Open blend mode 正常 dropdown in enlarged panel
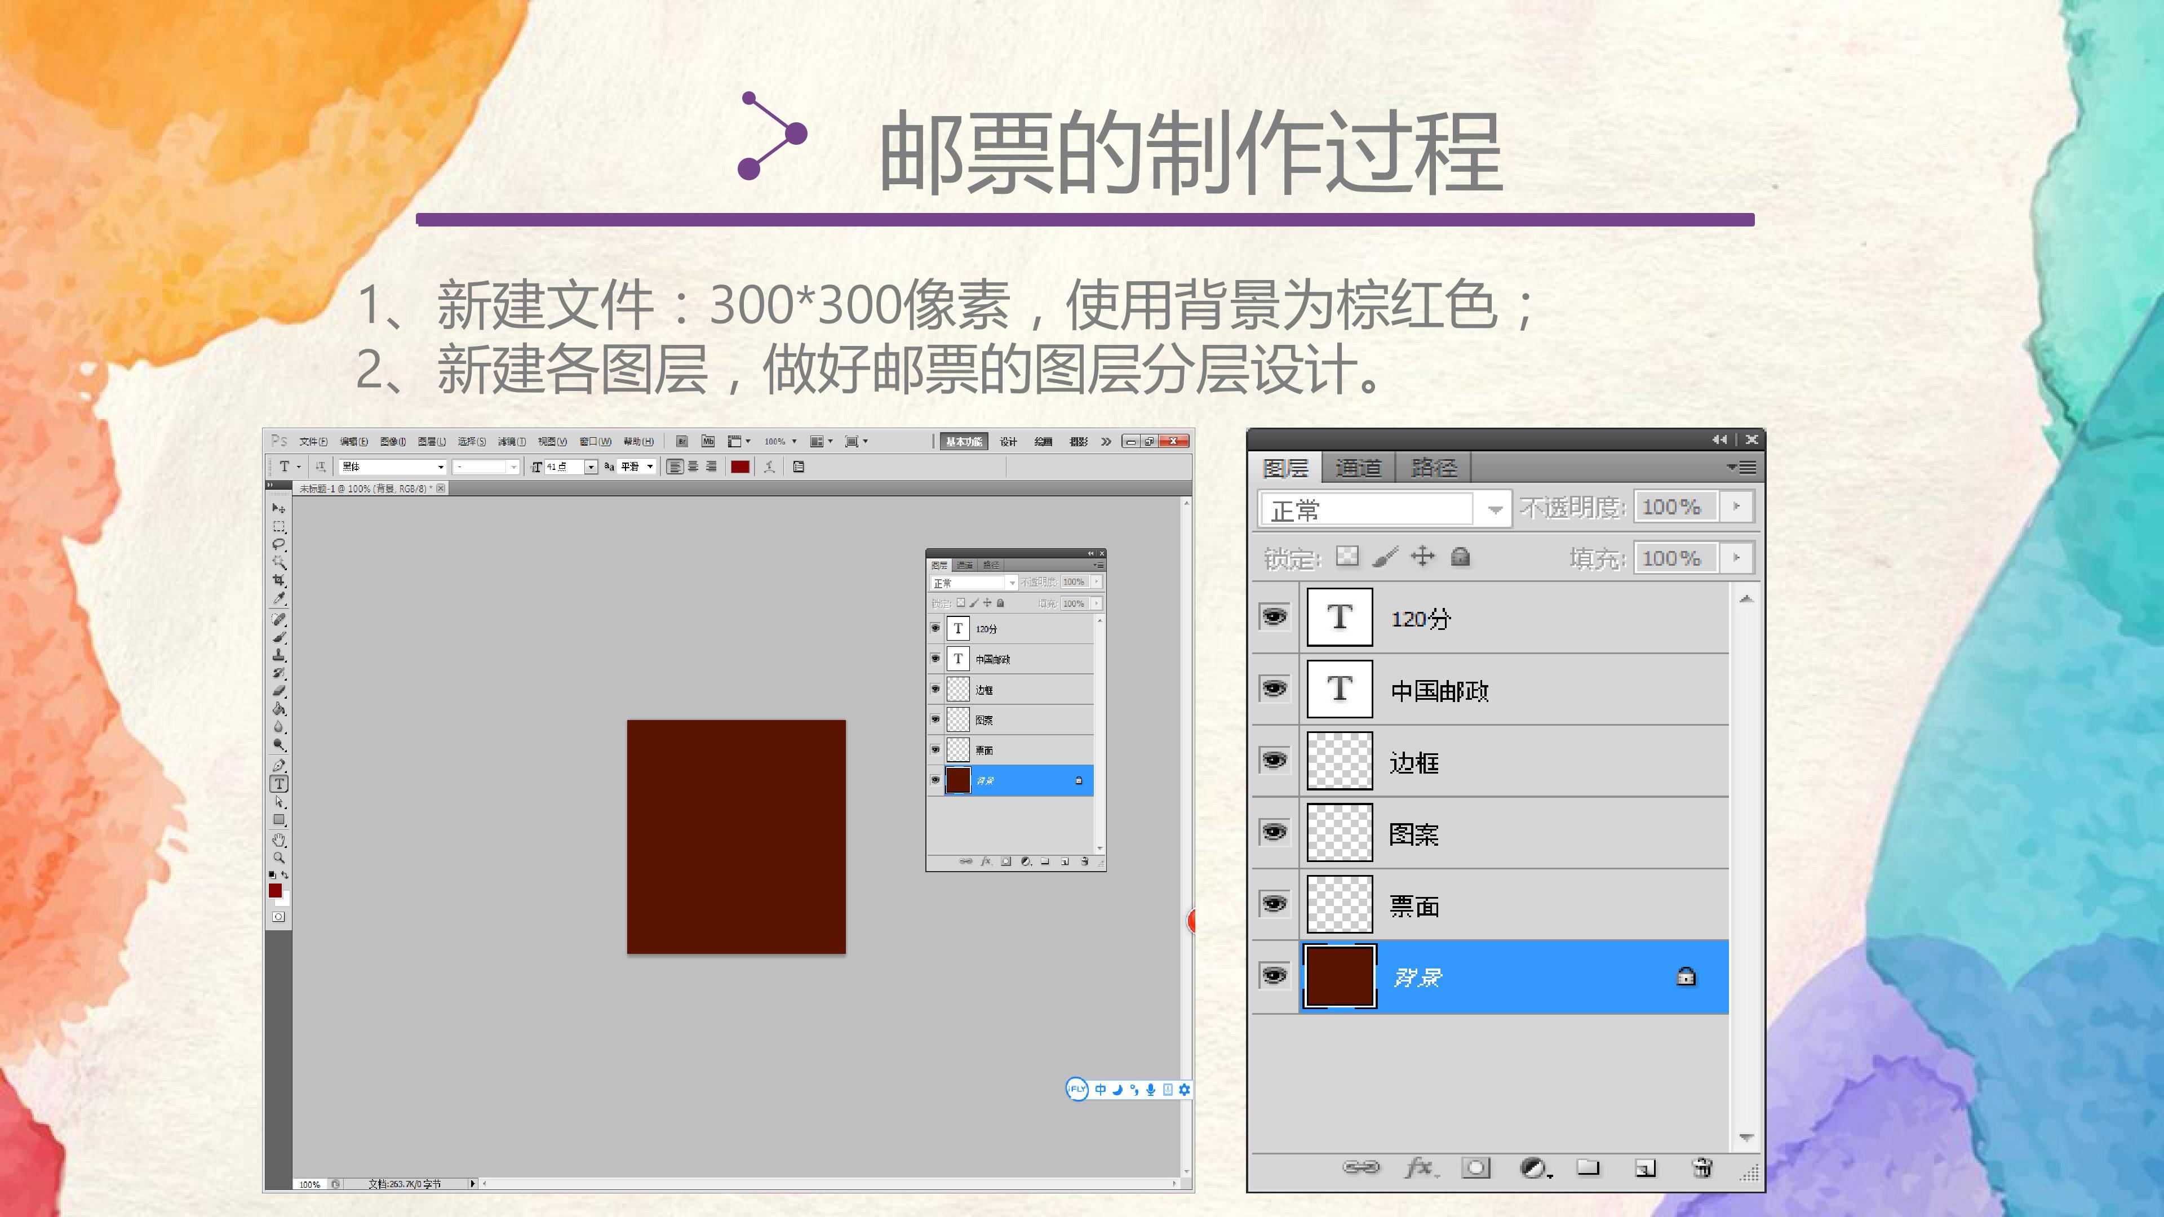 [1385, 510]
